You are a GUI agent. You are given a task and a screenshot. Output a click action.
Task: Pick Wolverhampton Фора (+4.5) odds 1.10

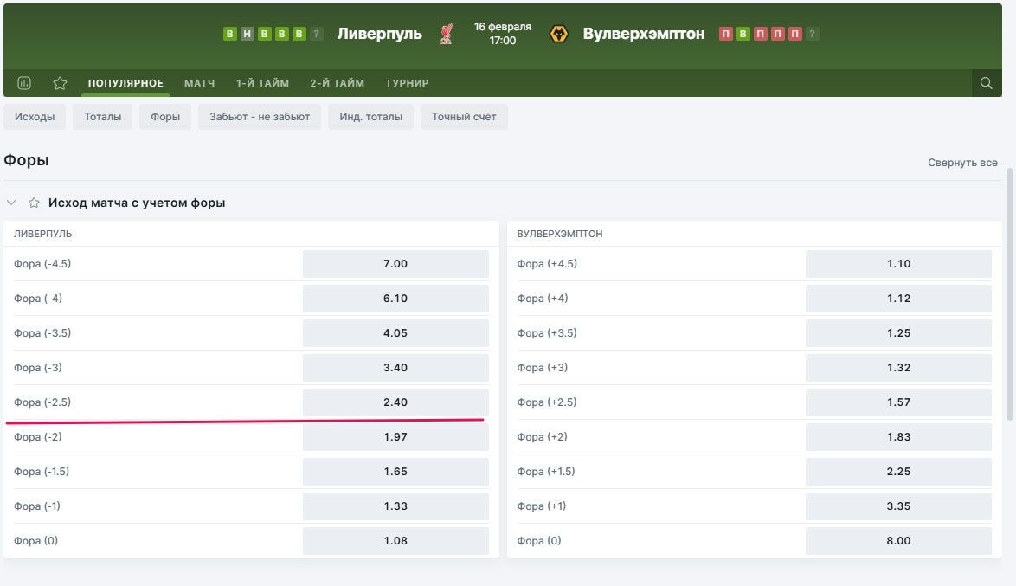click(898, 264)
